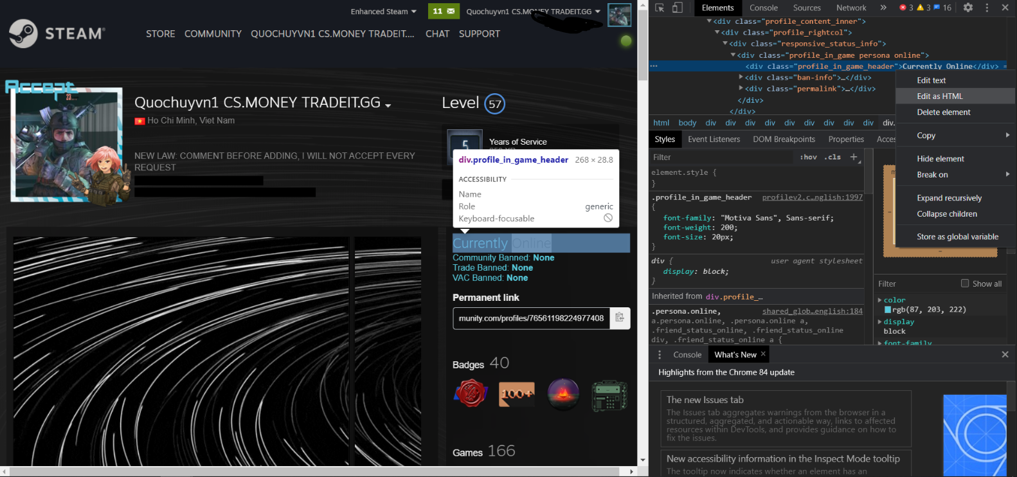1017x477 pixels.
Task: Open SUPPORT in Steam navigation
Action: 480,34
